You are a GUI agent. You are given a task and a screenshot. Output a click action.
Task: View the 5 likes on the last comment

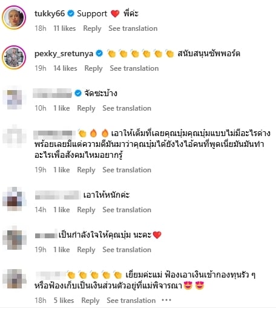coord(64,301)
